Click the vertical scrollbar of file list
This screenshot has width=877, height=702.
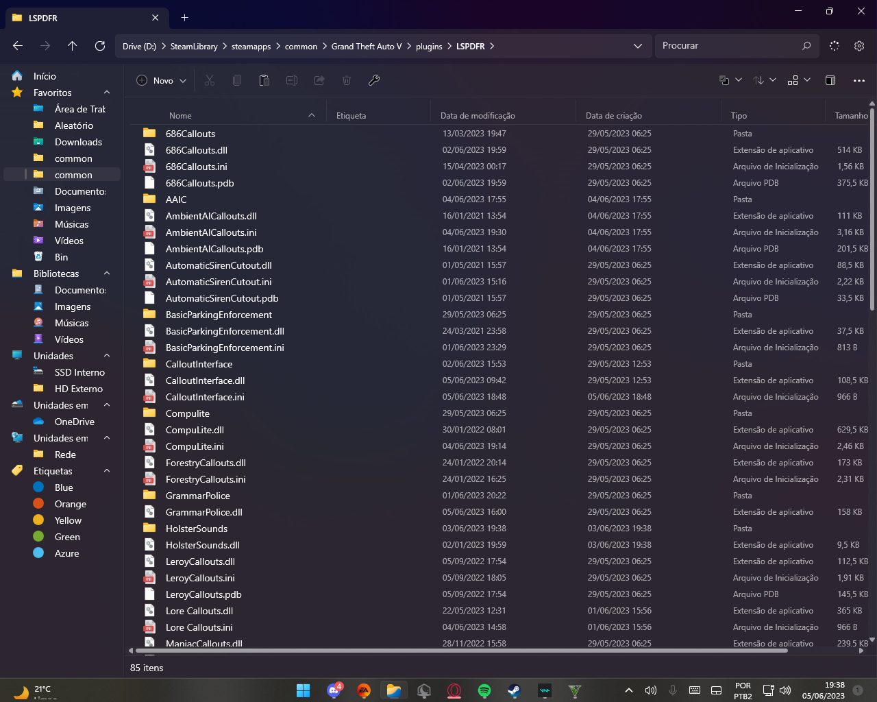[x=872, y=208]
